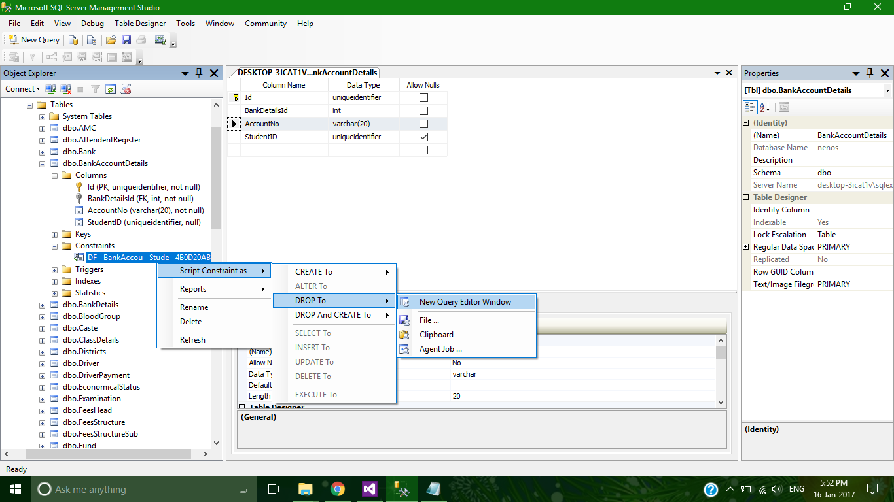Collapse the (Identity) section in Properties

[745, 123]
